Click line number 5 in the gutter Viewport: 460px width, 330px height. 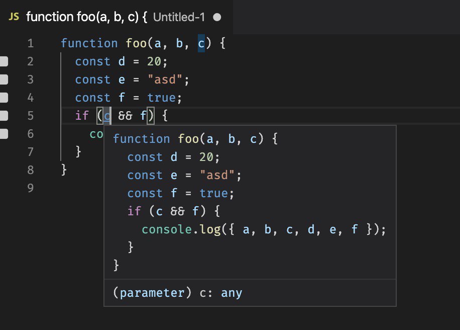(31, 116)
